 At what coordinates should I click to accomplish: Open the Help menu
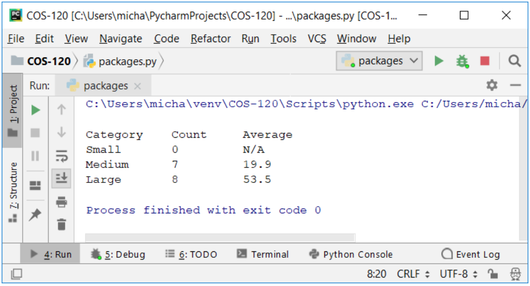point(399,38)
